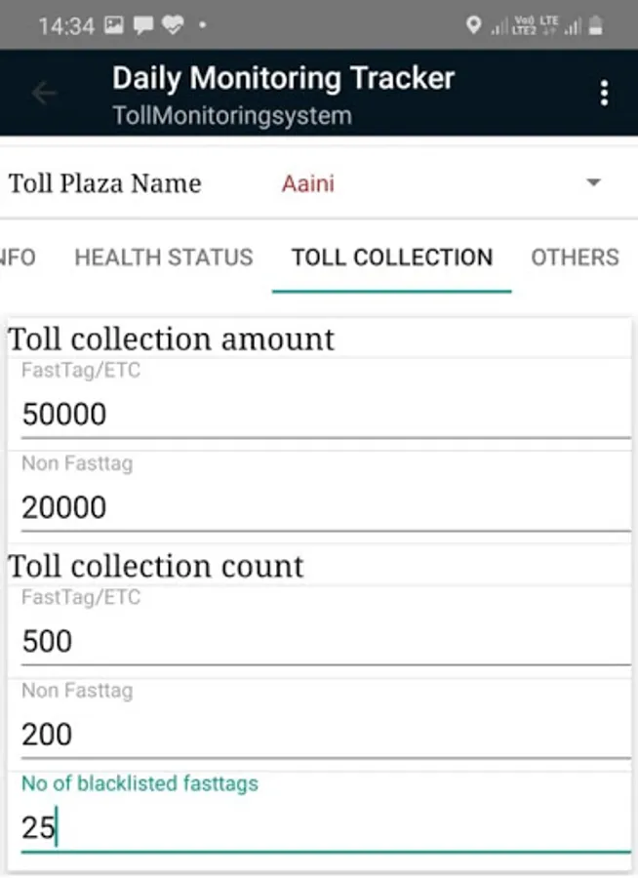Select the Toll Collection tab

coord(392,258)
